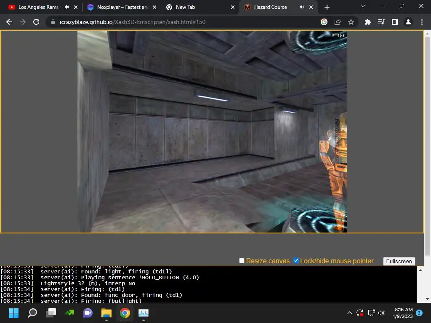Close the New Tab tab
This screenshot has width=431, height=323.
pyautogui.click(x=233, y=7)
